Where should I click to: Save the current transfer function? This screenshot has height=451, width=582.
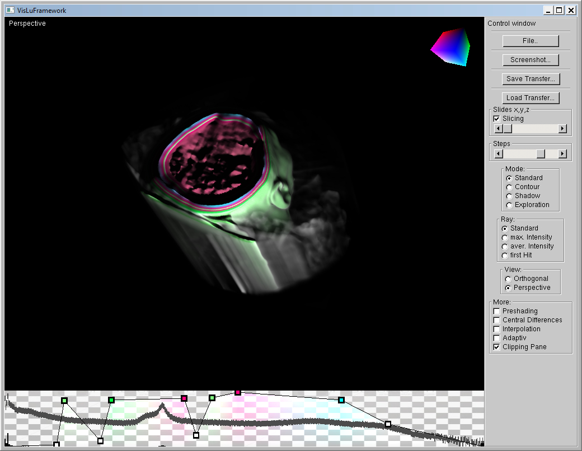[530, 78]
